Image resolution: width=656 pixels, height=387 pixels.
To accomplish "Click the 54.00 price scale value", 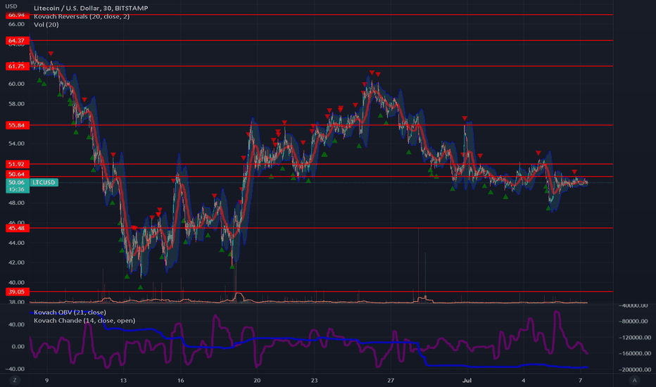I will tap(16, 144).
